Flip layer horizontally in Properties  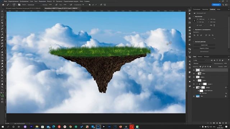[x=211, y=25]
